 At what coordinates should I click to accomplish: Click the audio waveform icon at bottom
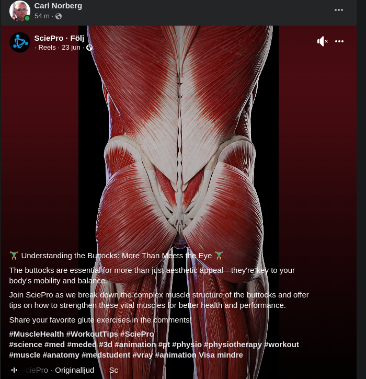pos(14,370)
